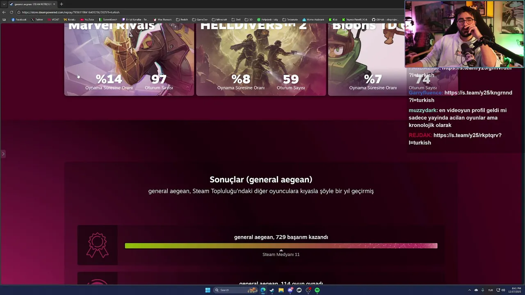The width and height of the screenshot is (525, 295).
Task: Click the Windows Start button
Action: [208, 290]
